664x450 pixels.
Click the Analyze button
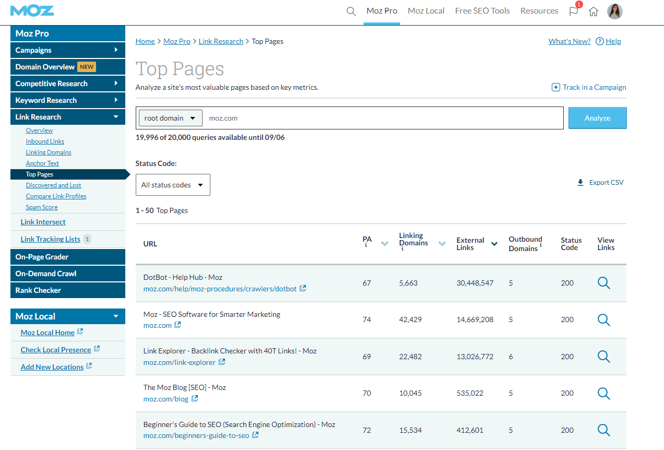tap(597, 117)
